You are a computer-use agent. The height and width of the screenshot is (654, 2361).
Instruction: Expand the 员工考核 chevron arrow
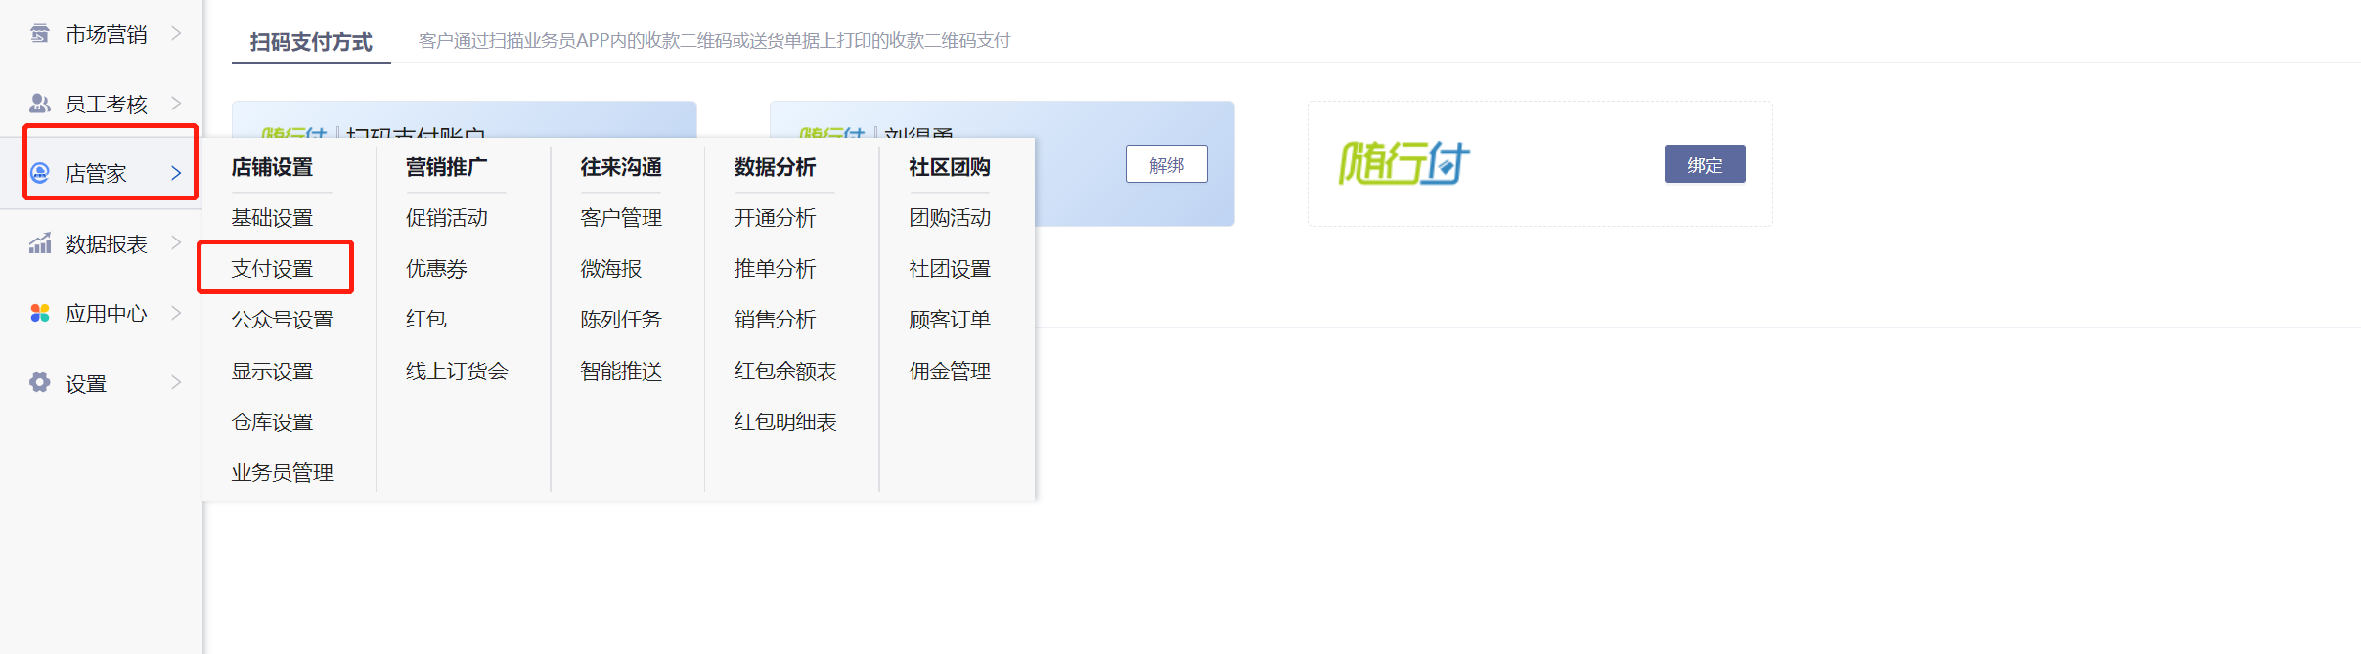[x=176, y=104]
